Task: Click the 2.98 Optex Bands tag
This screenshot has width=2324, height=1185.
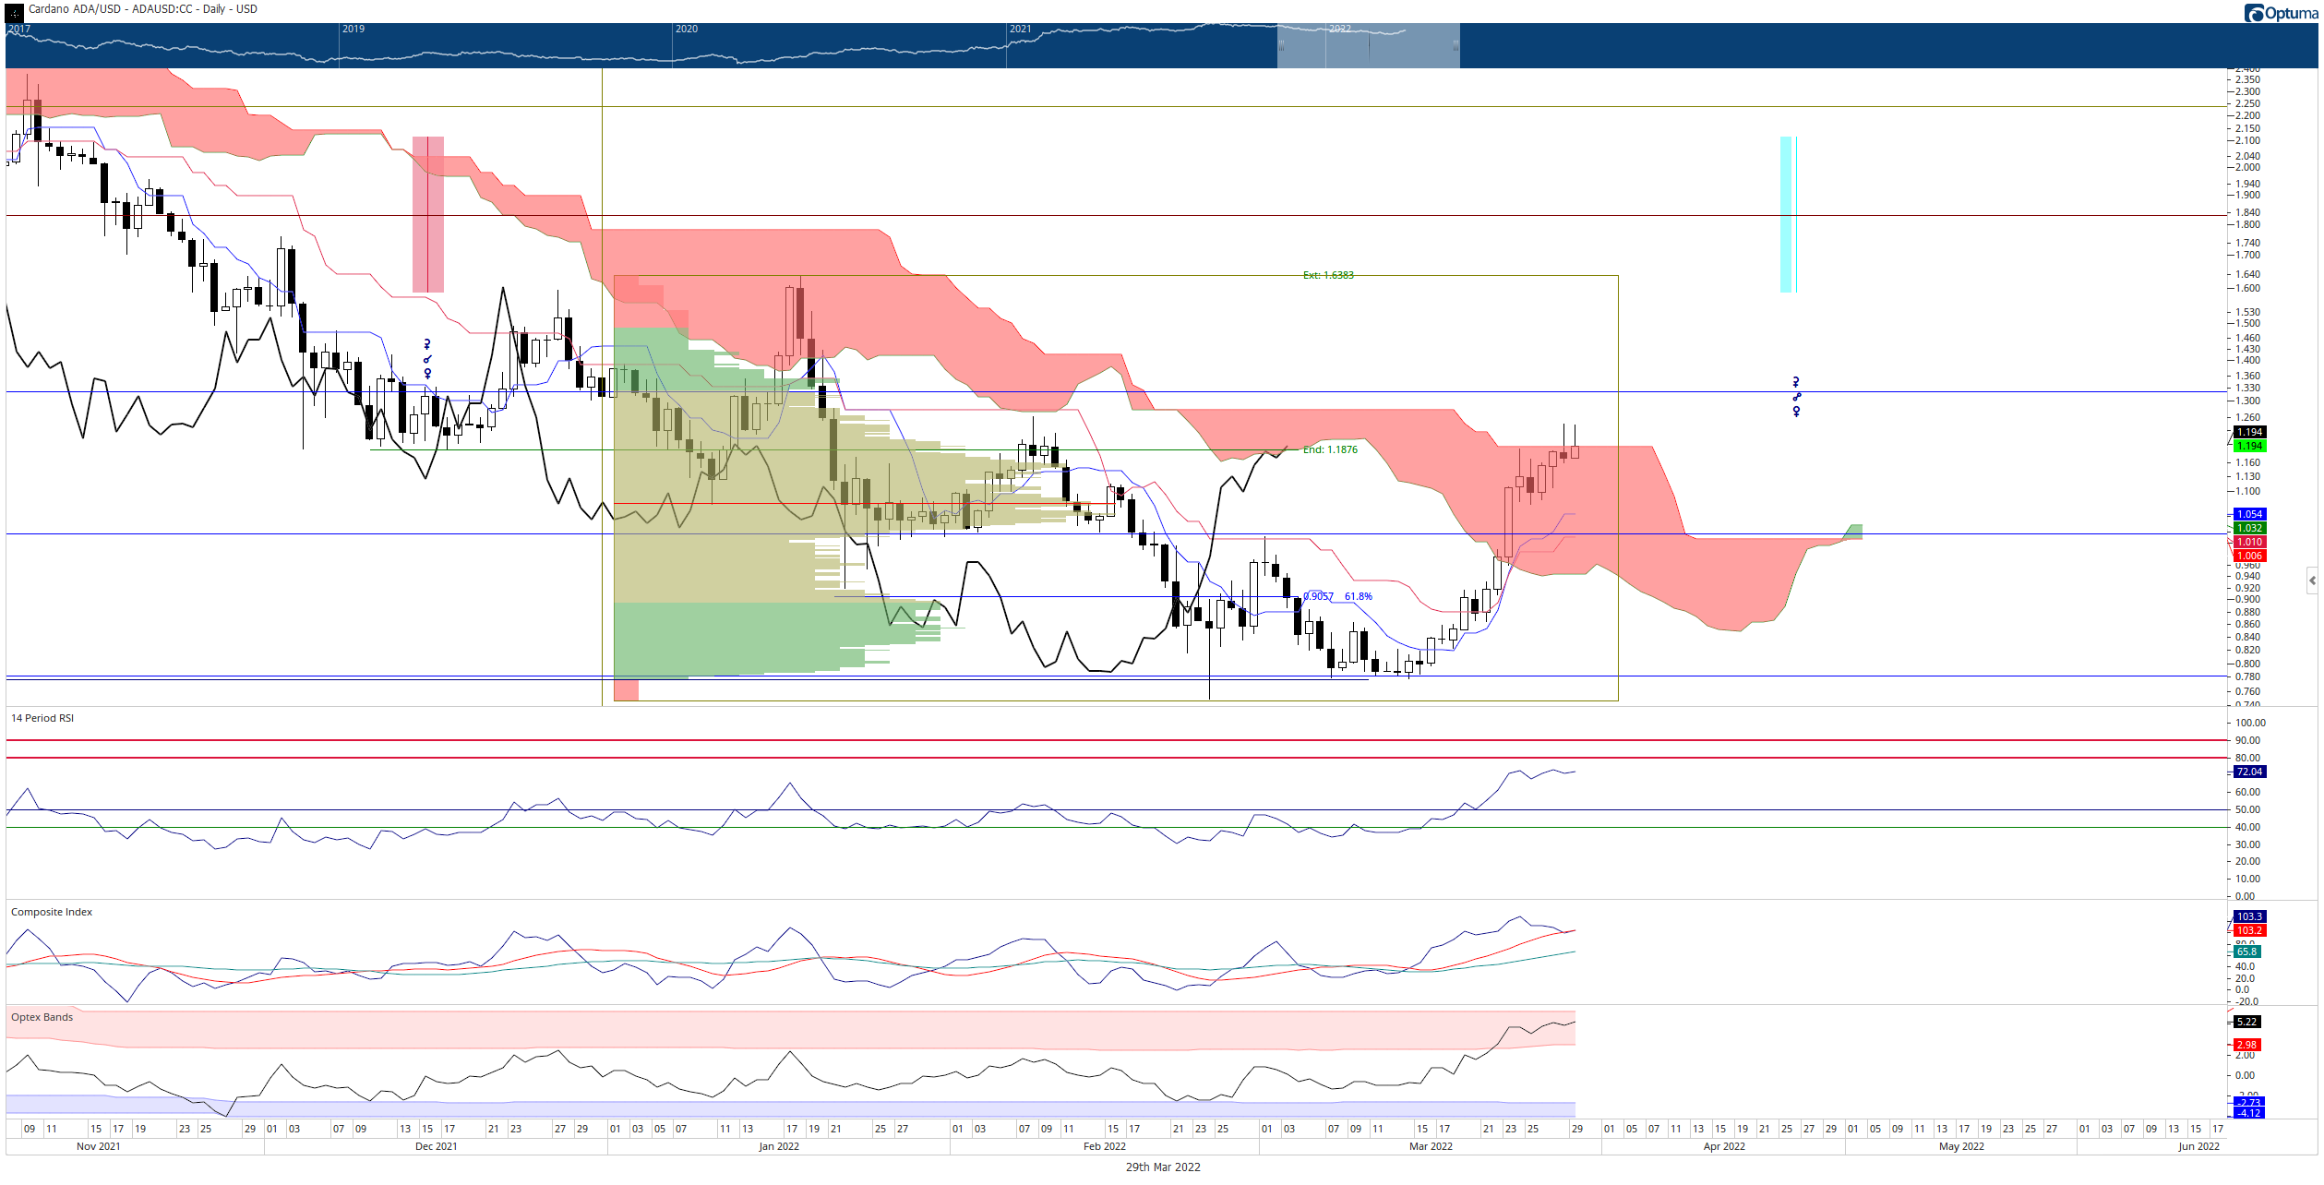Action: pyautogui.click(x=2246, y=1045)
